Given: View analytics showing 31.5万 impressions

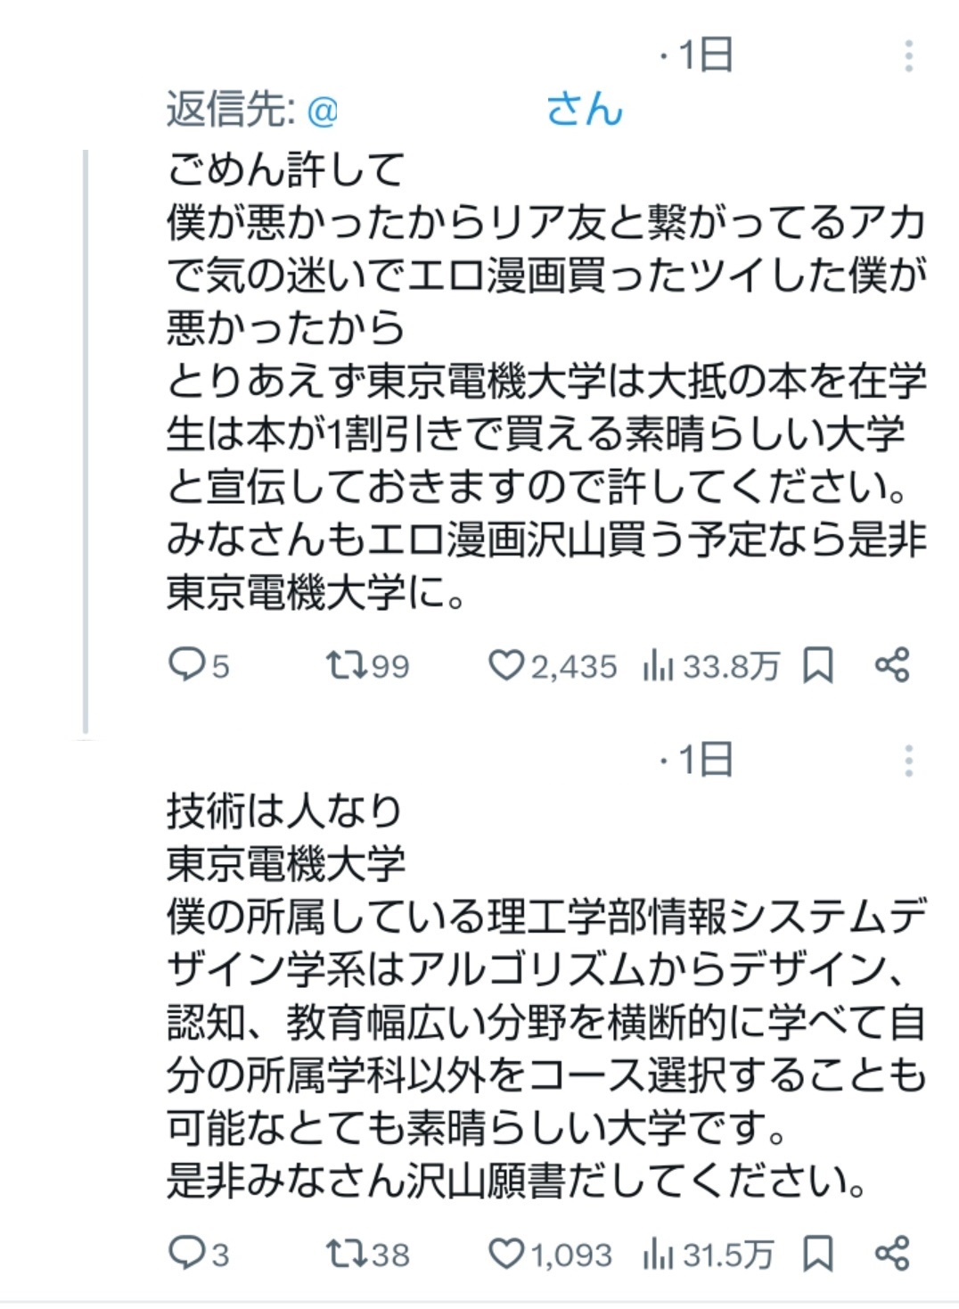Looking at the screenshot, I should coord(658,1254).
